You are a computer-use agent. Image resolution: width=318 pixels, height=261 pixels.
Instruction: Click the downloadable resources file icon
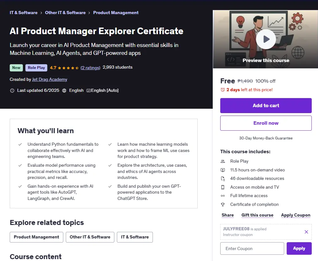point(223,179)
